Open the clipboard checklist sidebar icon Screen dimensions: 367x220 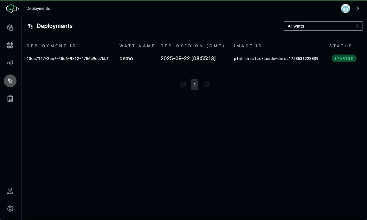10,99
